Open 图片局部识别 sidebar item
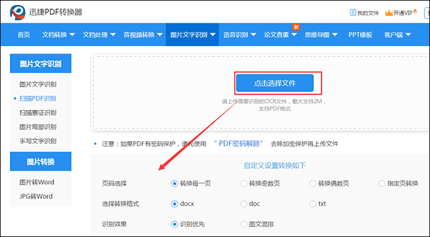 click(x=38, y=127)
